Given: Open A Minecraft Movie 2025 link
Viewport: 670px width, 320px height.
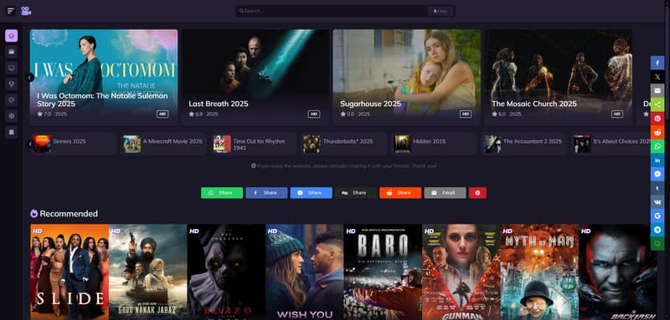Looking at the screenshot, I should [x=164, y=144].
